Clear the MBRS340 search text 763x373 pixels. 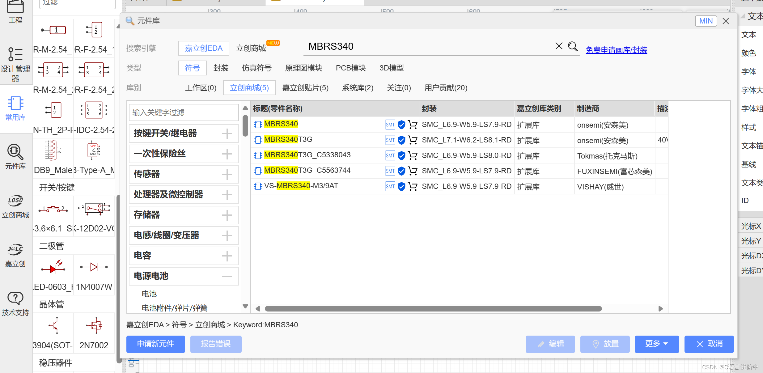click(x=559, y=46)
